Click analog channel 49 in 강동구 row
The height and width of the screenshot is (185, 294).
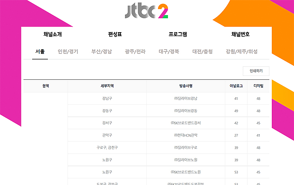pyautogui.click(x=236, y=111)
